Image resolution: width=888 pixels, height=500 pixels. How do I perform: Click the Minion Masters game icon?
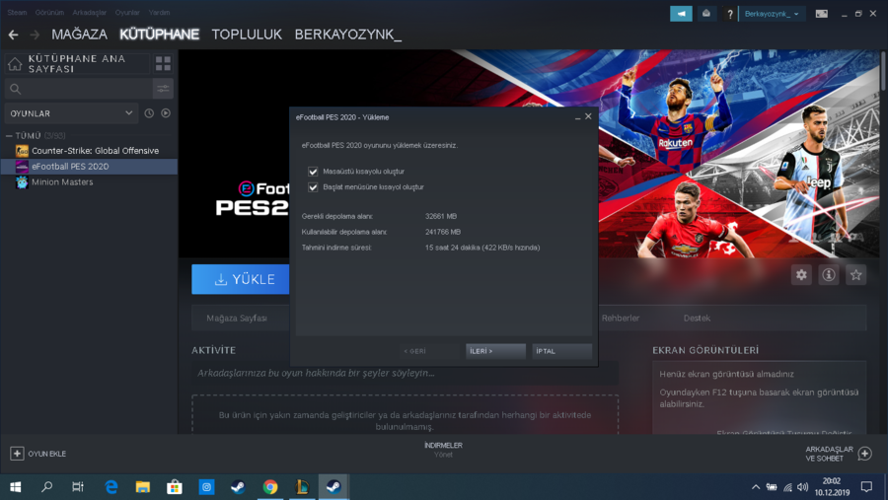[22, 182]
